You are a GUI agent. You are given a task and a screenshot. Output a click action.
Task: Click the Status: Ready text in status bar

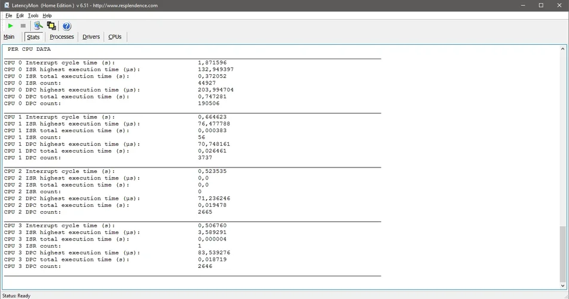tap(16, 296)
